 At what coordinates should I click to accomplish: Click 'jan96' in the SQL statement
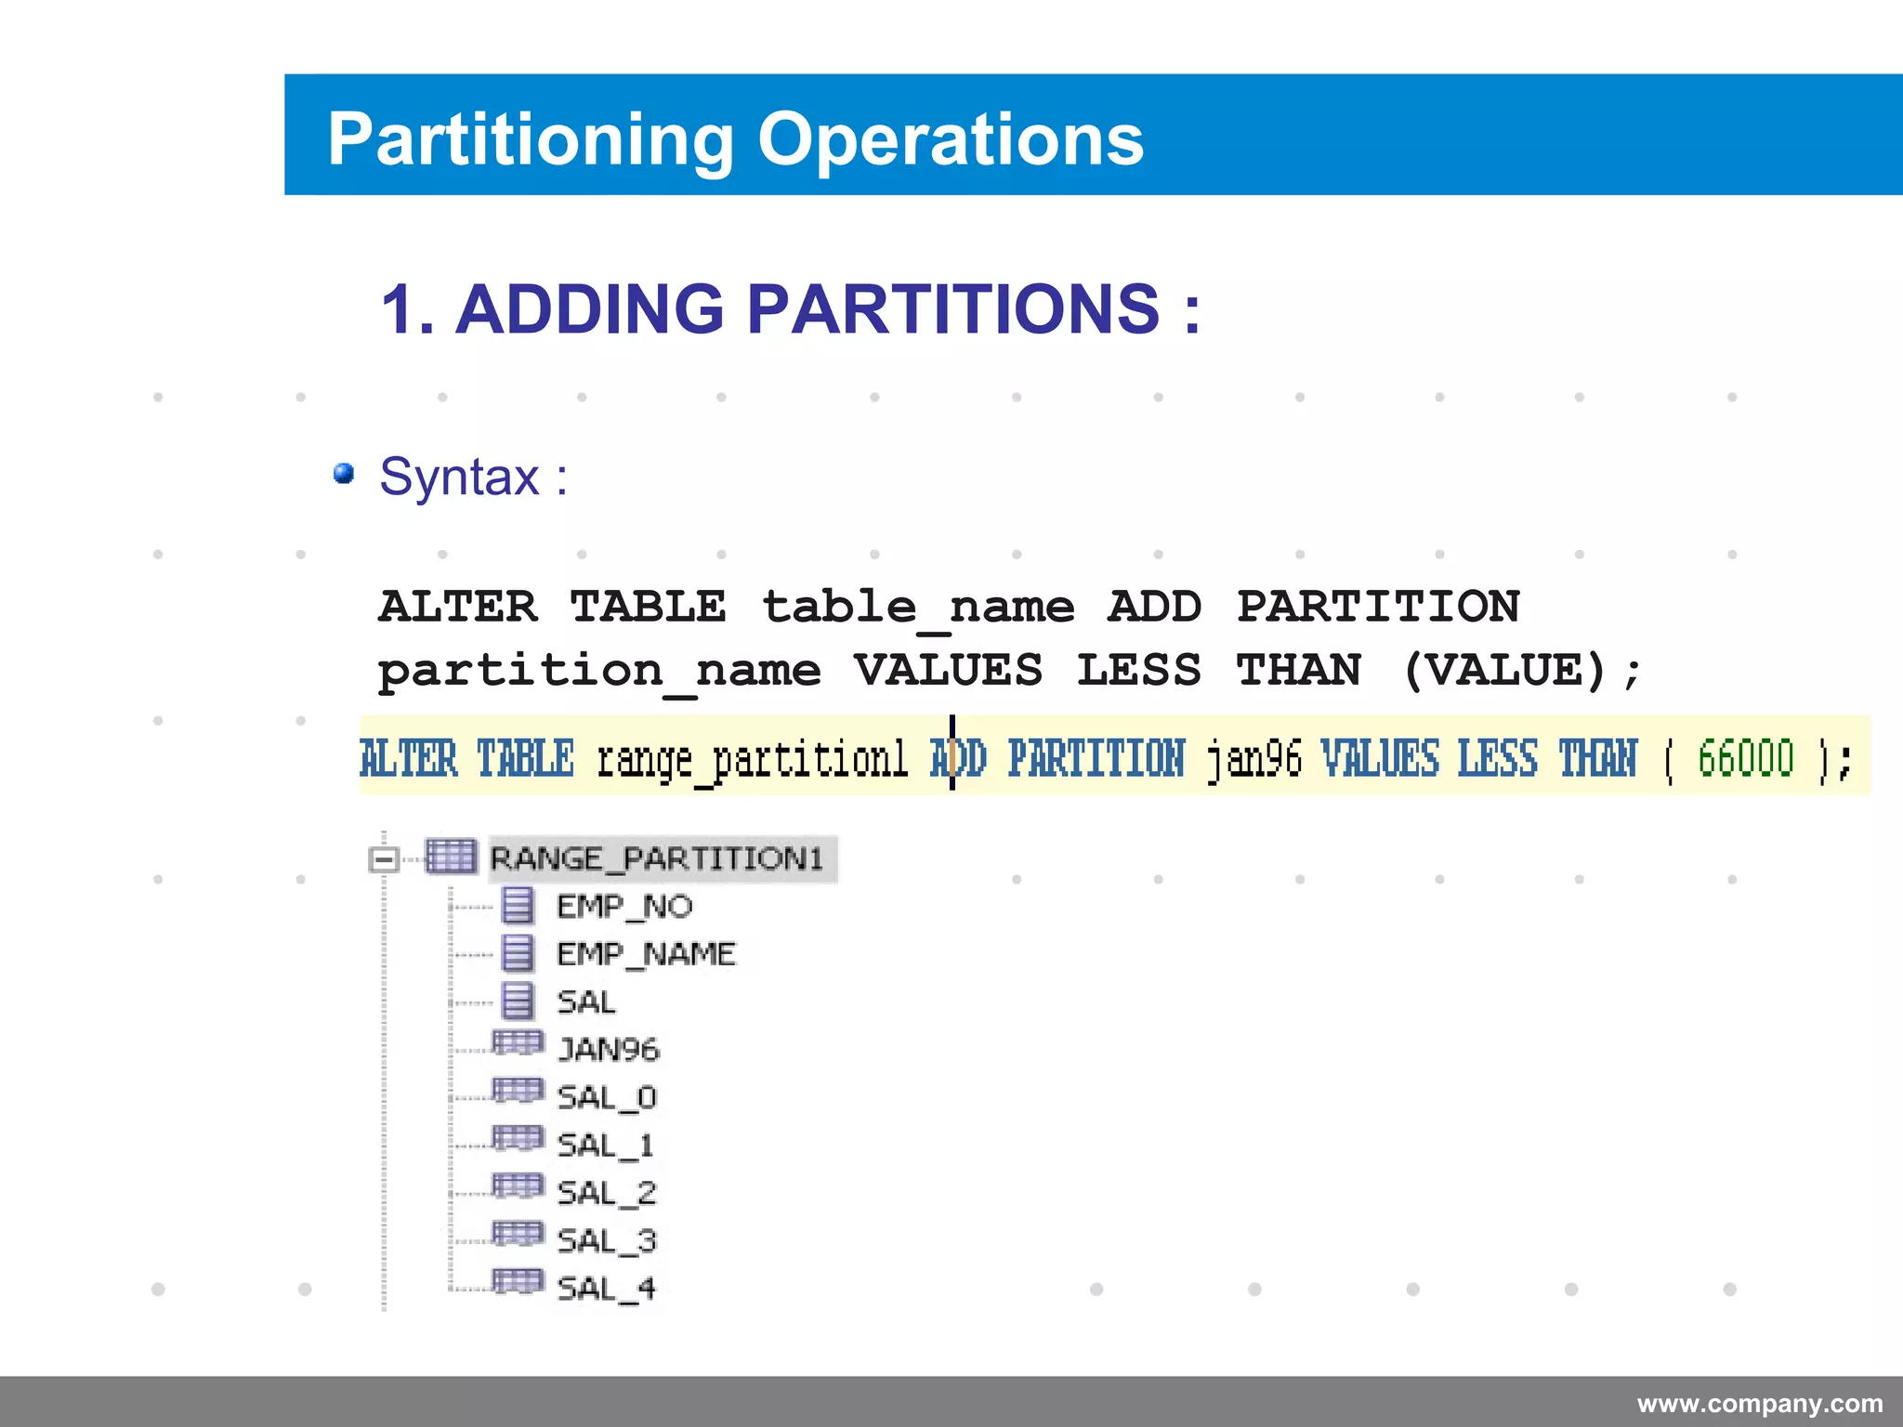[1254, 760]
